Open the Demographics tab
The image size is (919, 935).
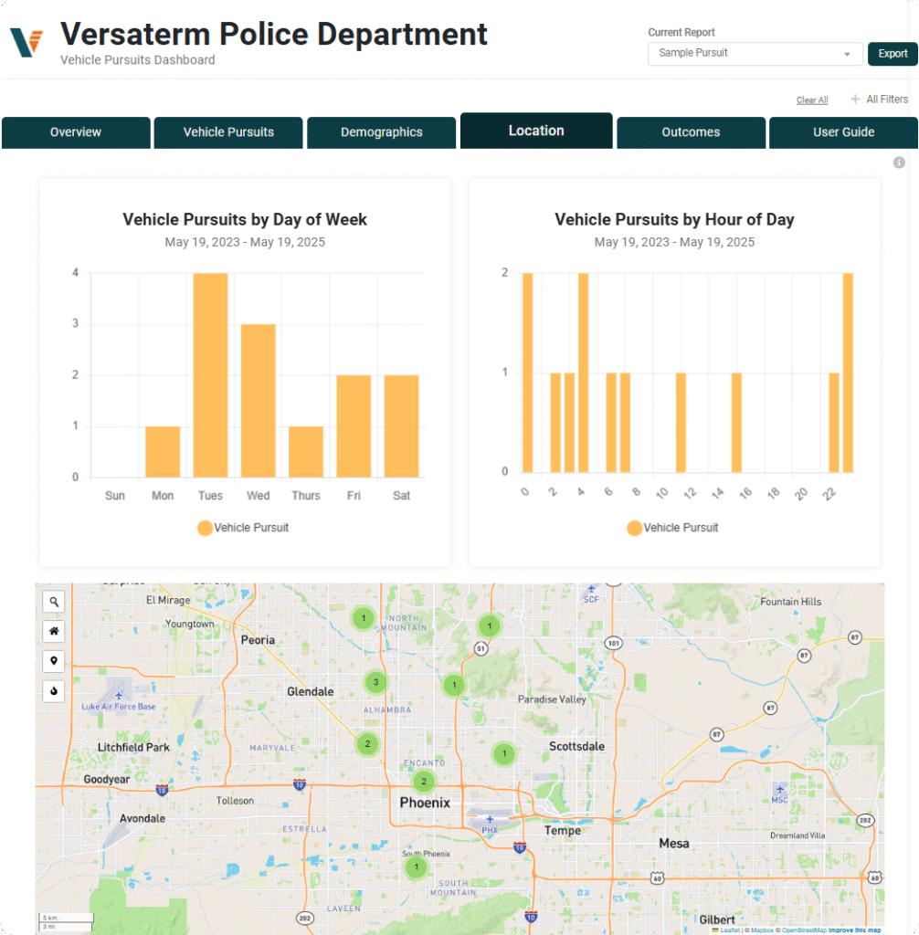[381, 131]
